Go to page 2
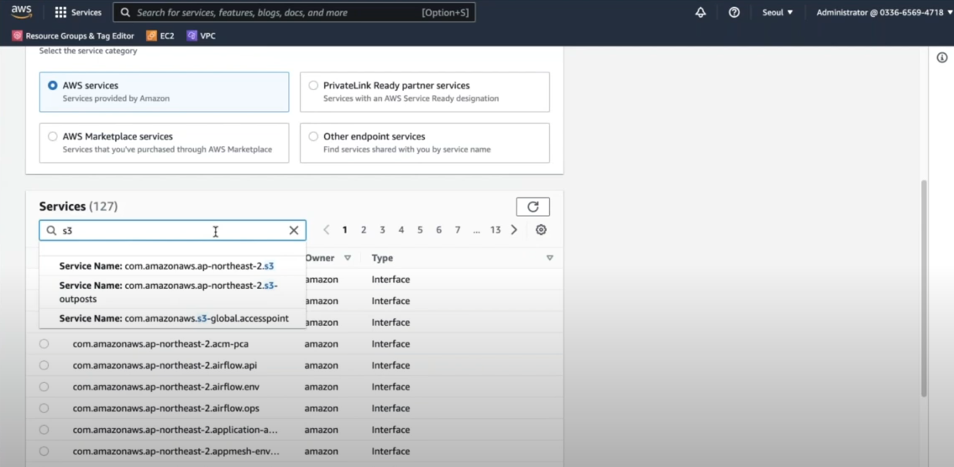954x467 pixels. (x=363, y=230)
